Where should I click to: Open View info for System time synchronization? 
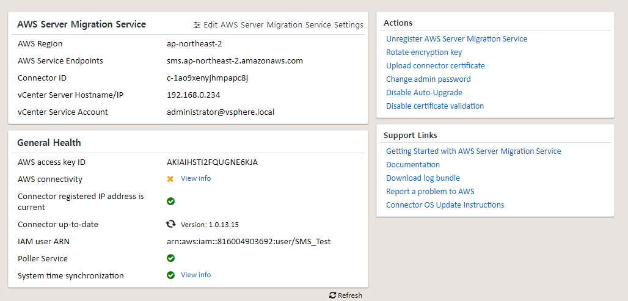point(196,275)
